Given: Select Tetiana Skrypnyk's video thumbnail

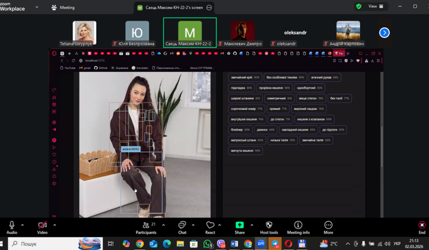Looking at the screenshot, I should click(x=84, y=33).
